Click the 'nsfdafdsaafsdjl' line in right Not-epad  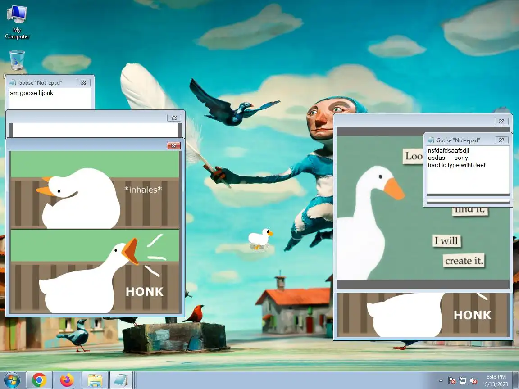pyautogui.click(x=449, y=150)
